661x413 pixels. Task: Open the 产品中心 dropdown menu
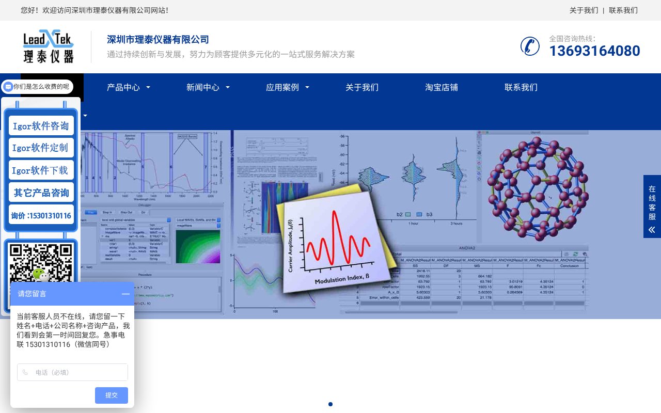click(x=123, y=87)
